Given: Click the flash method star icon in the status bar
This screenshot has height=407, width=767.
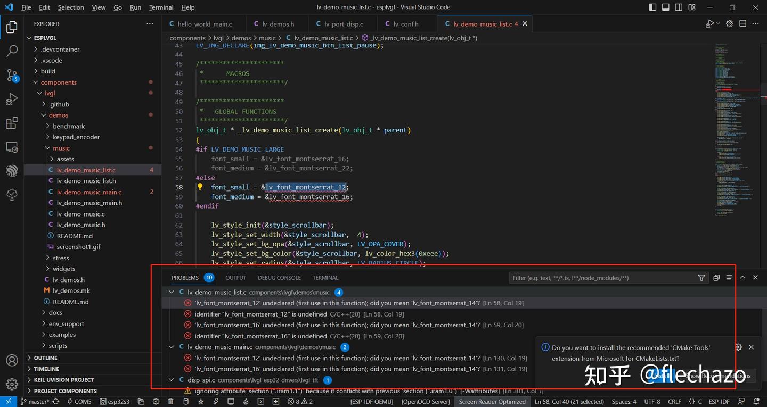Looking at the screenshot, I should (201, 402).
